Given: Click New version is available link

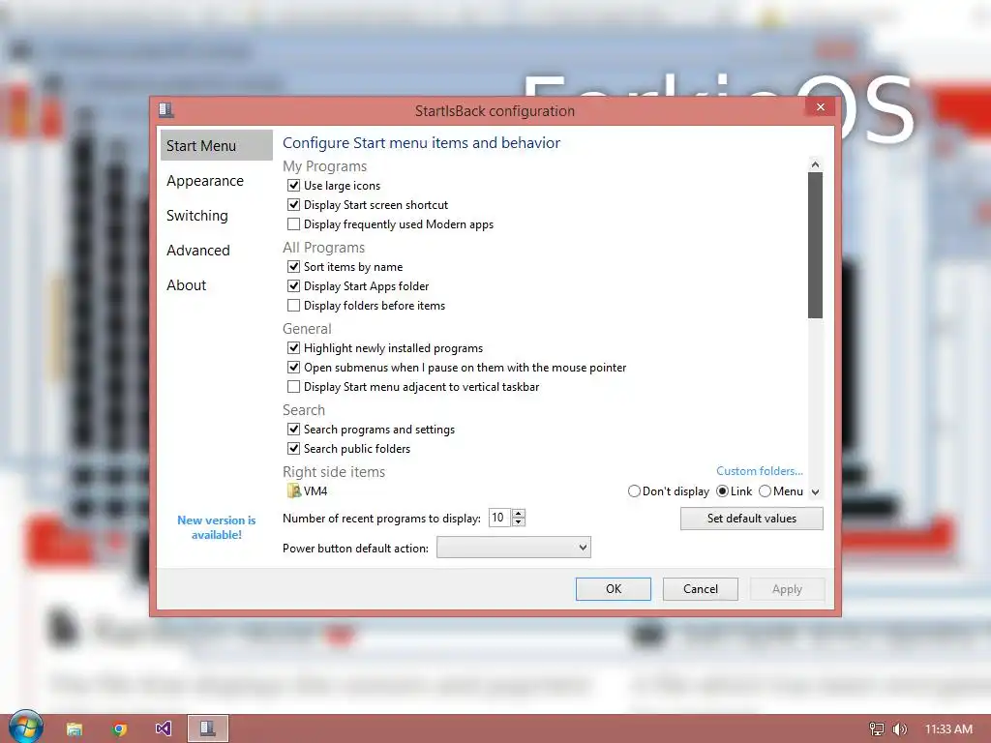Looking at the screenshot, I should (216, 527).
